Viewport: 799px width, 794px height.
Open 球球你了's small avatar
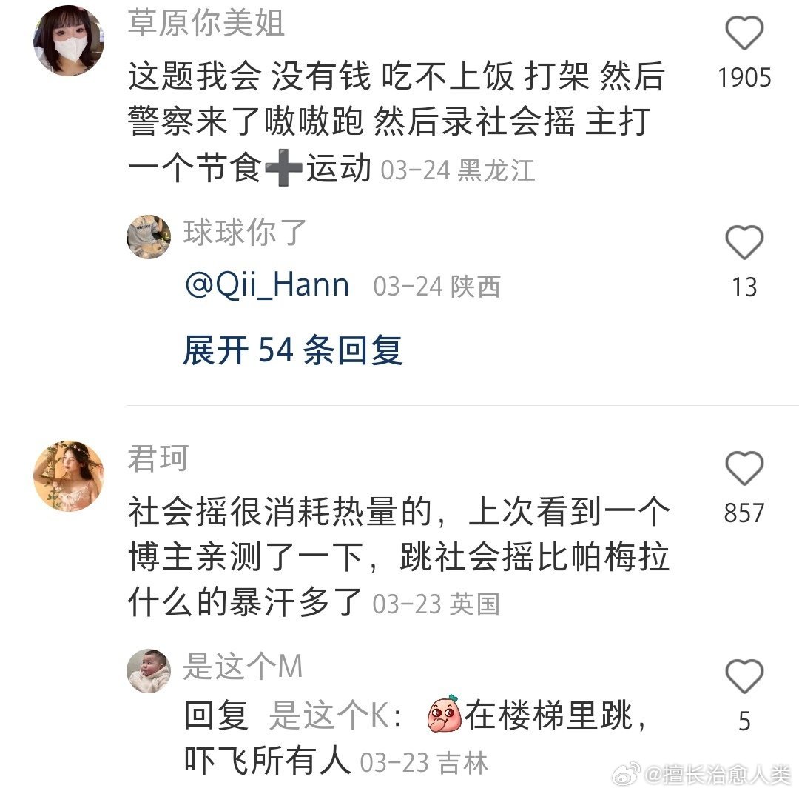pyautogui.click(x=149, y=237)
